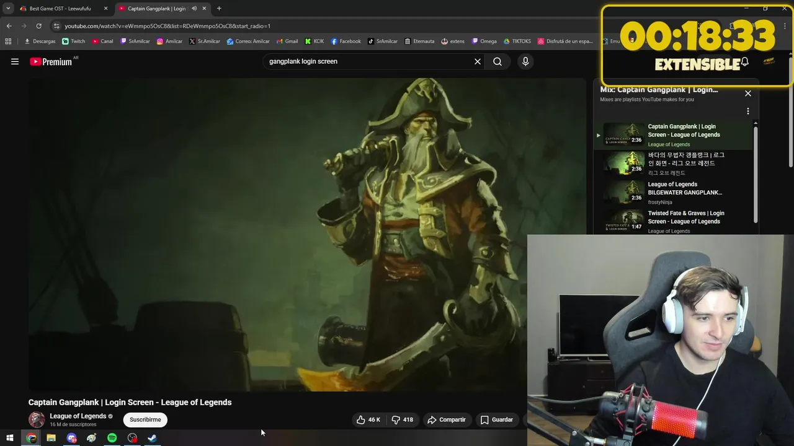Open the Descargas bookmark
The height and width of the screenshot is (446, 794).
point(40,42)
